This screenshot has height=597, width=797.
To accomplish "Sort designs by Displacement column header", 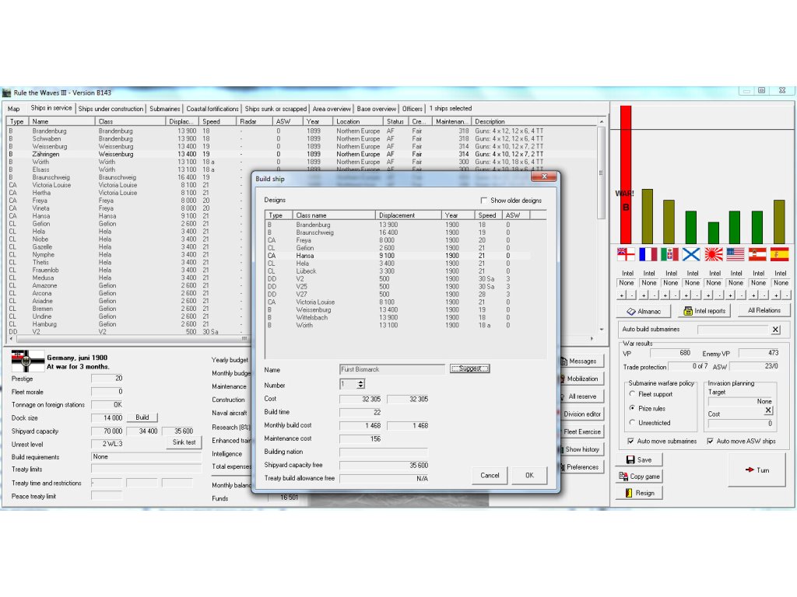I will point(409,215).
